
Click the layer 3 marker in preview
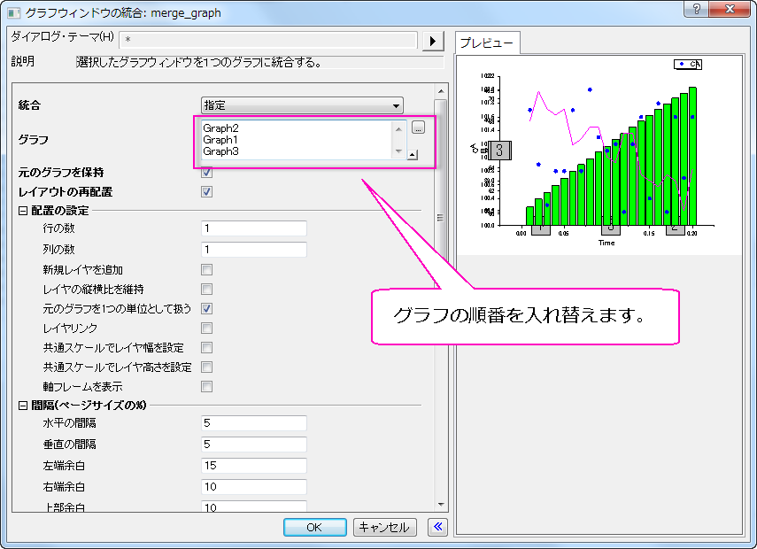(x=499, y=151)
